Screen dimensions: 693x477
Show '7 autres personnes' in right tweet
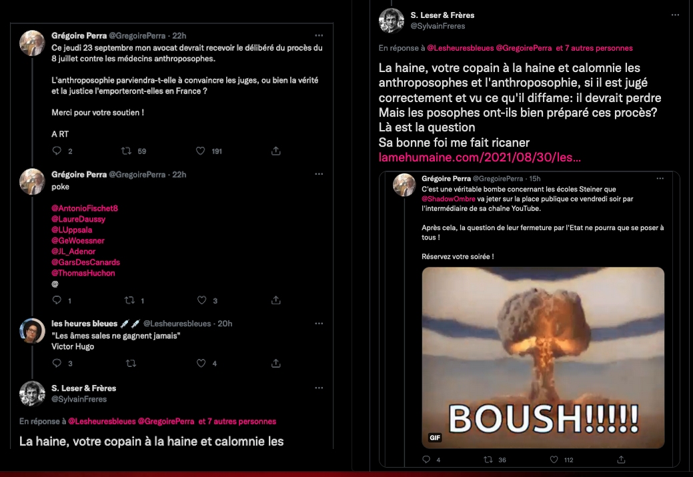coord(594,48)
